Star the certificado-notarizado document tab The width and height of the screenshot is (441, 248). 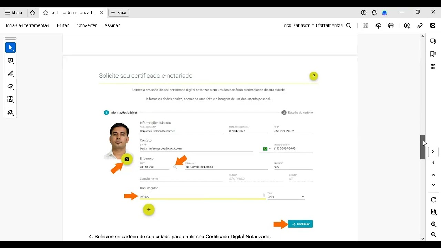[x=45, y=13]
